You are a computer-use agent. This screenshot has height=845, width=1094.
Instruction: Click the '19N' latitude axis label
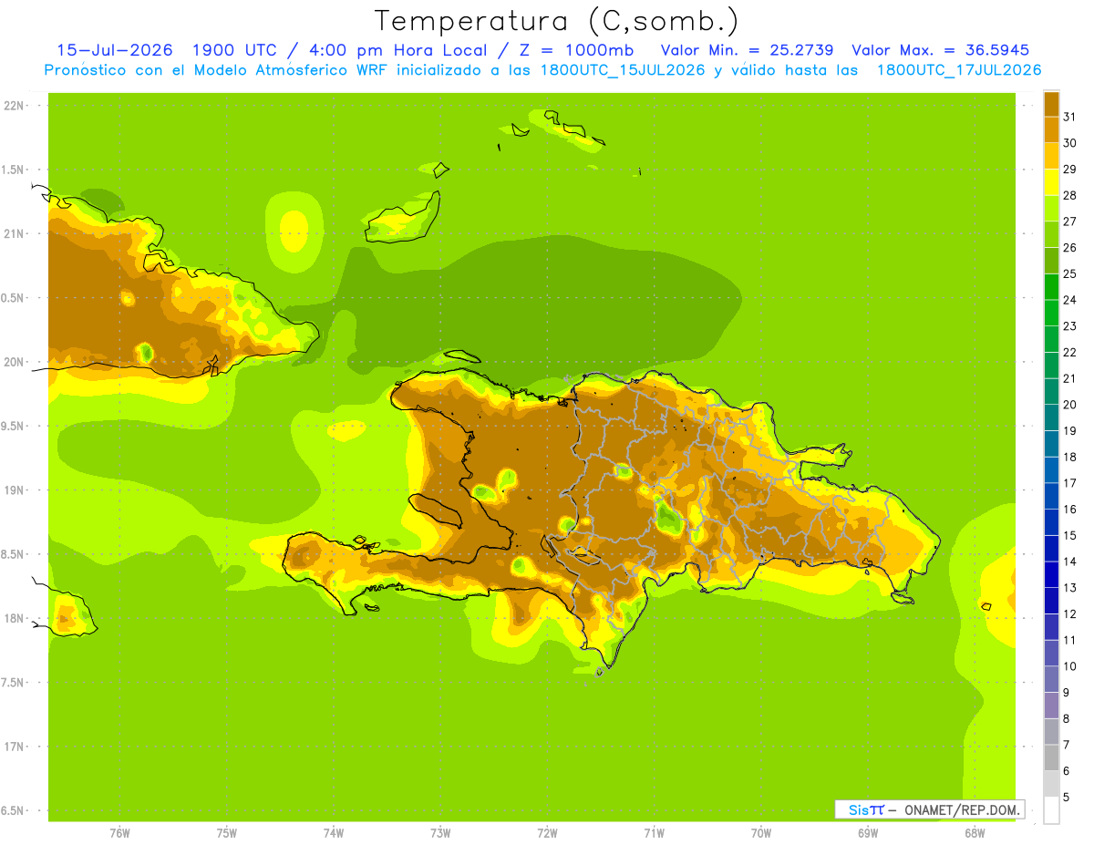tap(14, 490)
